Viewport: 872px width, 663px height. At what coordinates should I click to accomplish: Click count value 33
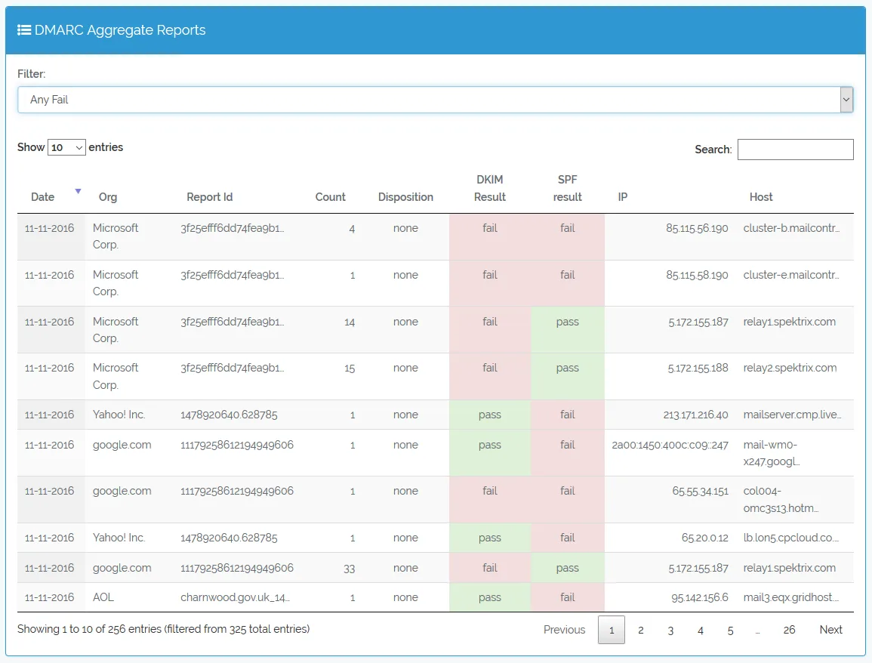350,569
